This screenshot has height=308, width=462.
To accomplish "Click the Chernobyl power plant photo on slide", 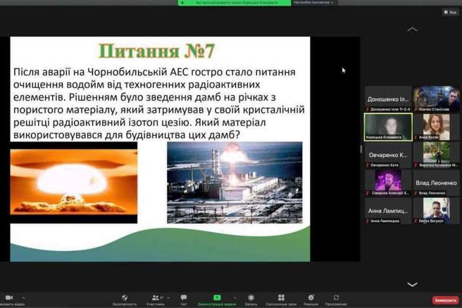I will pos(234,182).
